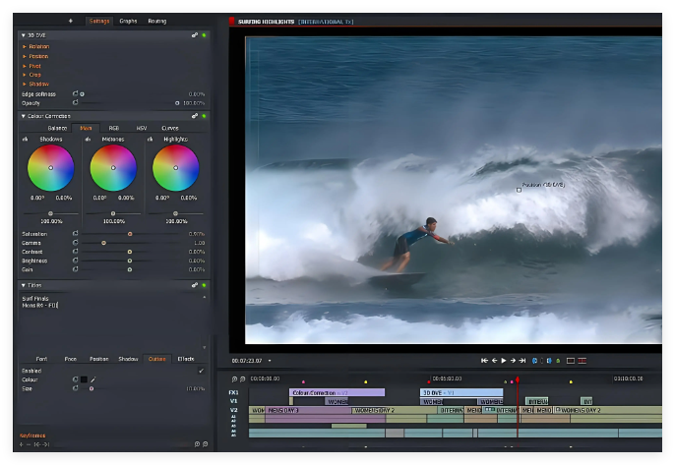Select the outline colour eyedropper tool

click(x=92, y=379)
